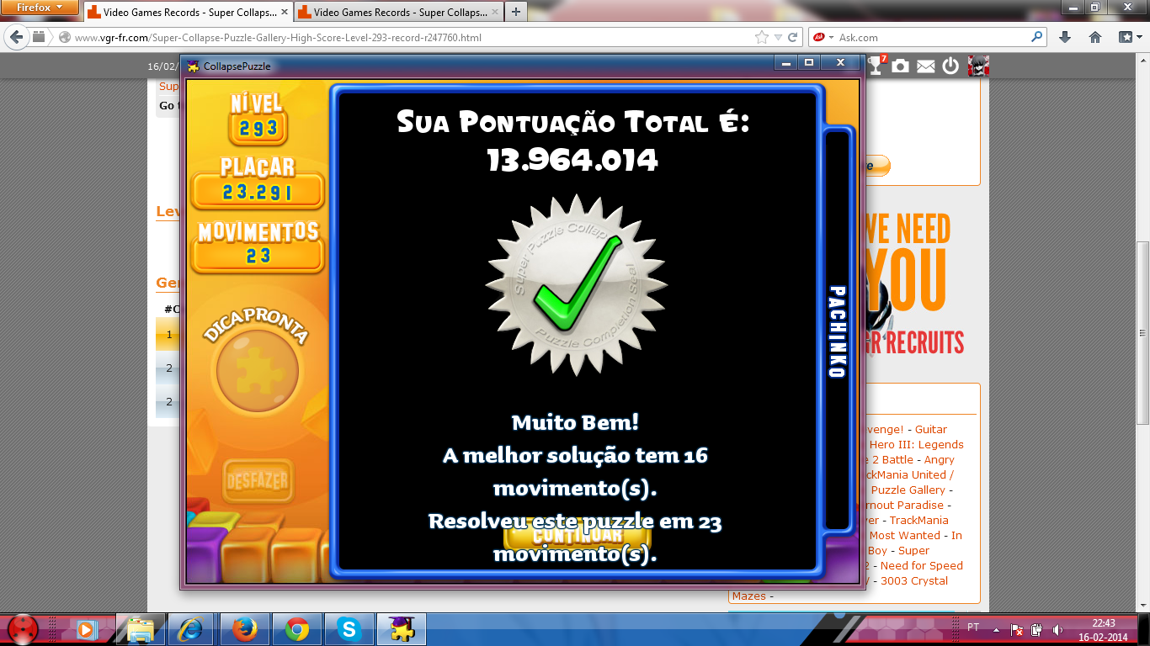Click the Firefox downloads arrow icon
Viewport: 1150px width, 646px height.
1065,37
